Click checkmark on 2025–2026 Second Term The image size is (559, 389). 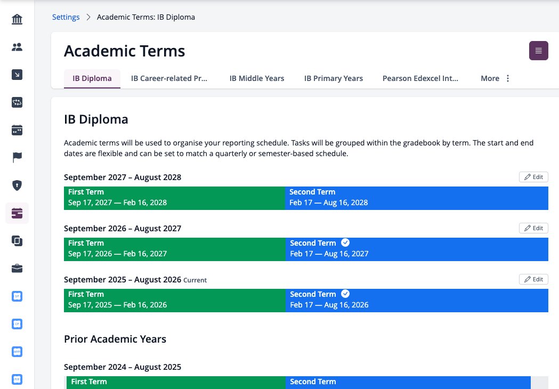click(345, 294)
